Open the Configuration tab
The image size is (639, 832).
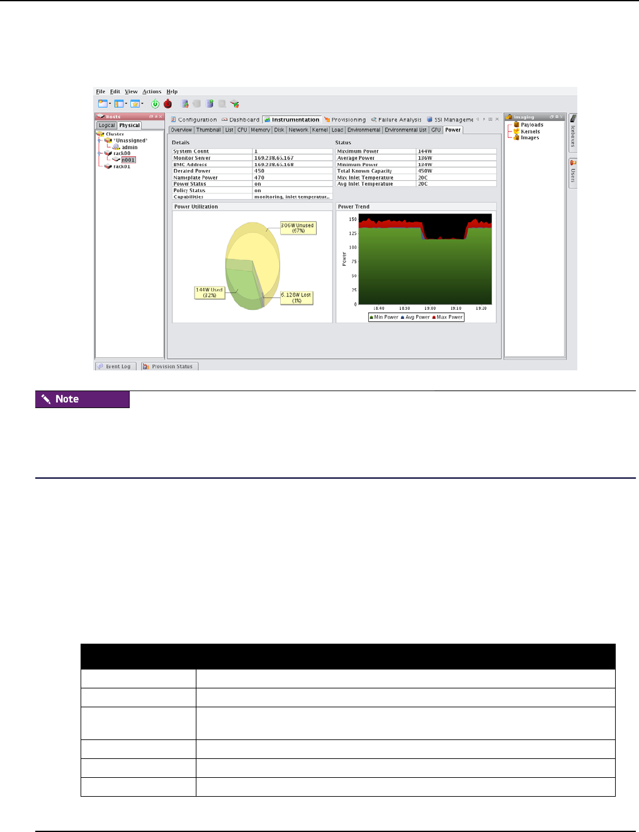coord(194,120)
